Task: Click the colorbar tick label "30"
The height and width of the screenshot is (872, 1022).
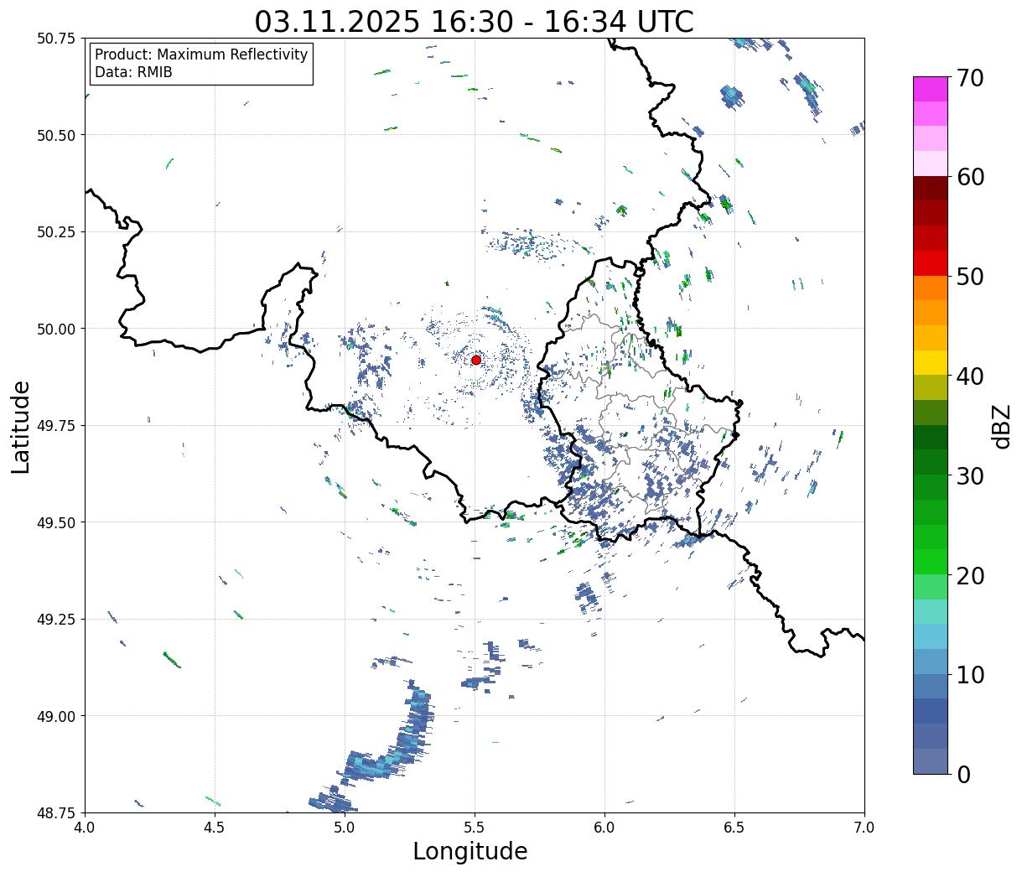Action: [970, 476]
